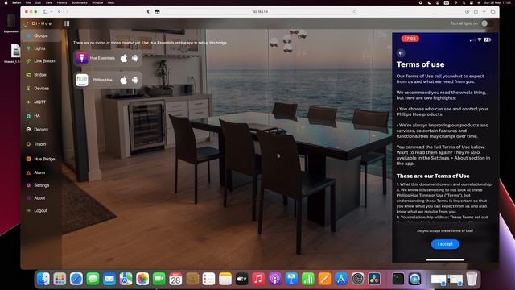Click the Lights bulb icon in sidebar

tap(29, 48)
